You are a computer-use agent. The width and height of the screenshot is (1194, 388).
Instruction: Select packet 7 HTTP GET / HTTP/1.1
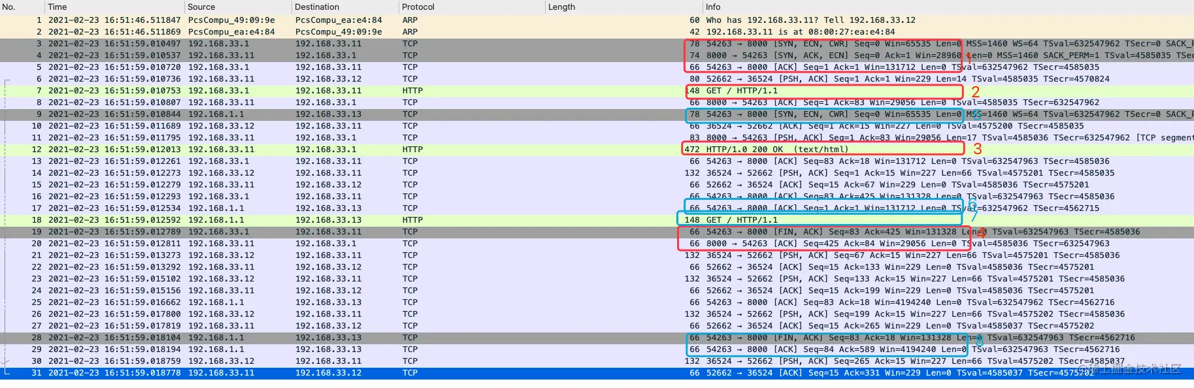(x=597, y=91)
